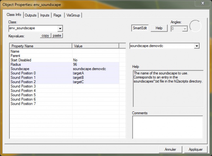This screenshot has width=212, height=156.
Task: Choose the Sound Position 0 row
Action: (41, 73)
